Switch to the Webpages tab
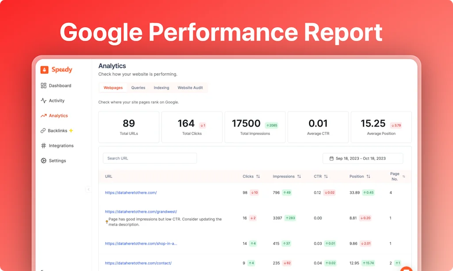This screenshot has width=453, height=271. click(x=113, y=88)
